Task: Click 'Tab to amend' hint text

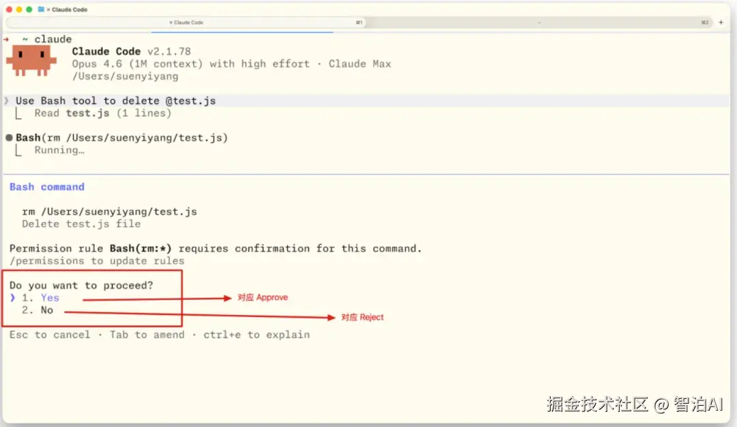Action: tap(147, 335)
